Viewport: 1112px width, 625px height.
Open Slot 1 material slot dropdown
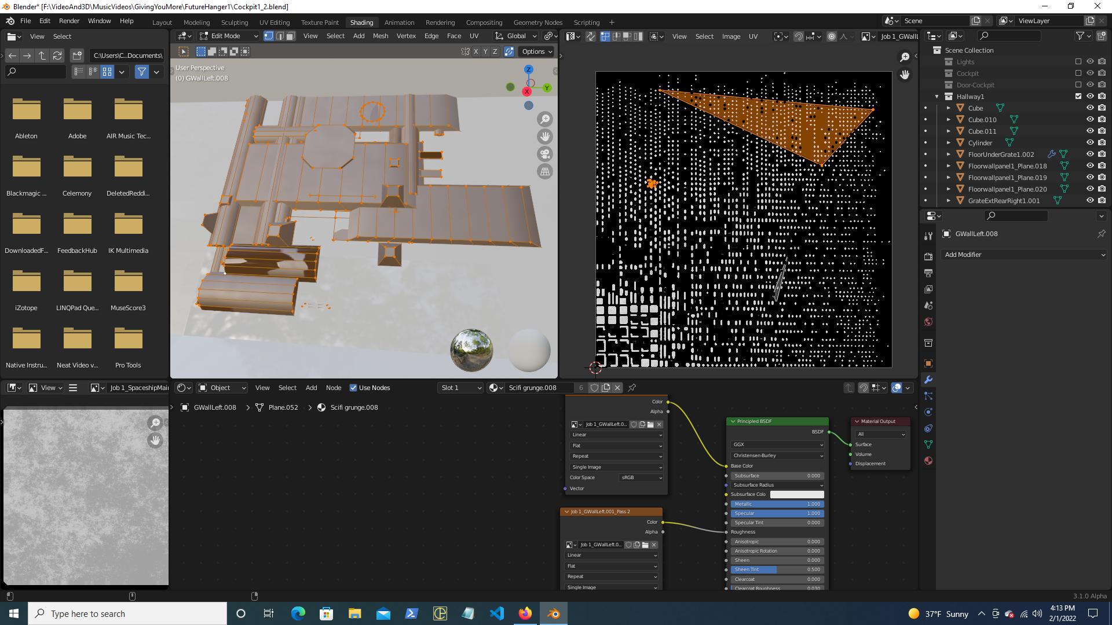point(460,388)
